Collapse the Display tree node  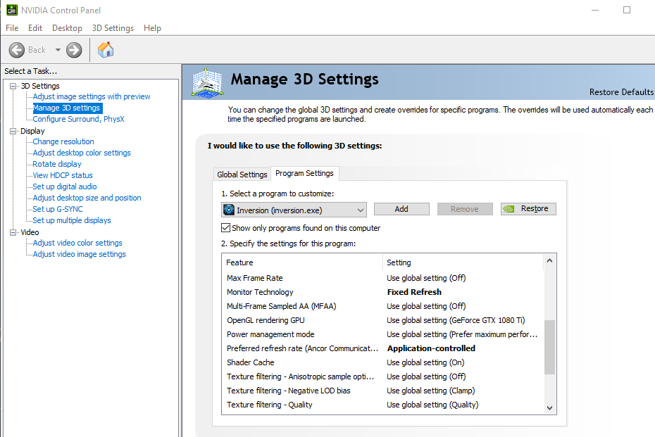click(13, 131)
